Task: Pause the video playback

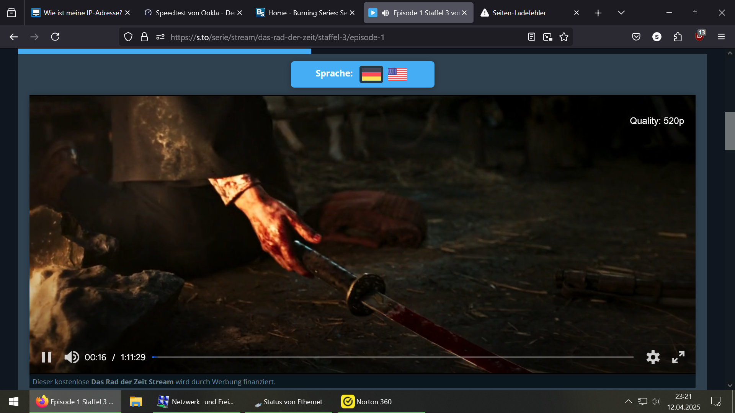Action: point(47,357)
